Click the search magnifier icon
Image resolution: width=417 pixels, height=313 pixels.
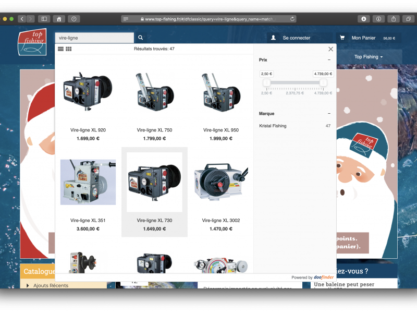click(x=141, y=38)
